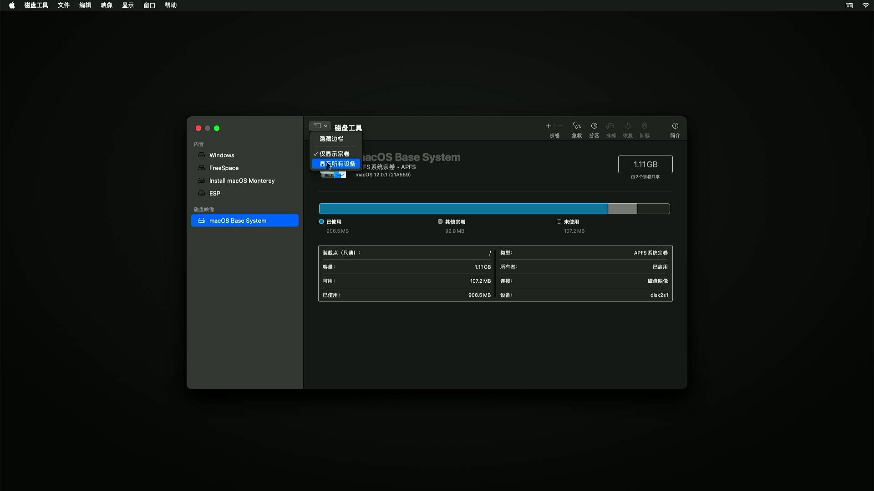This screenshot has height=491, width=874.
Task: Click the First Aid stethoscope icon
Action: click(577, 126)
